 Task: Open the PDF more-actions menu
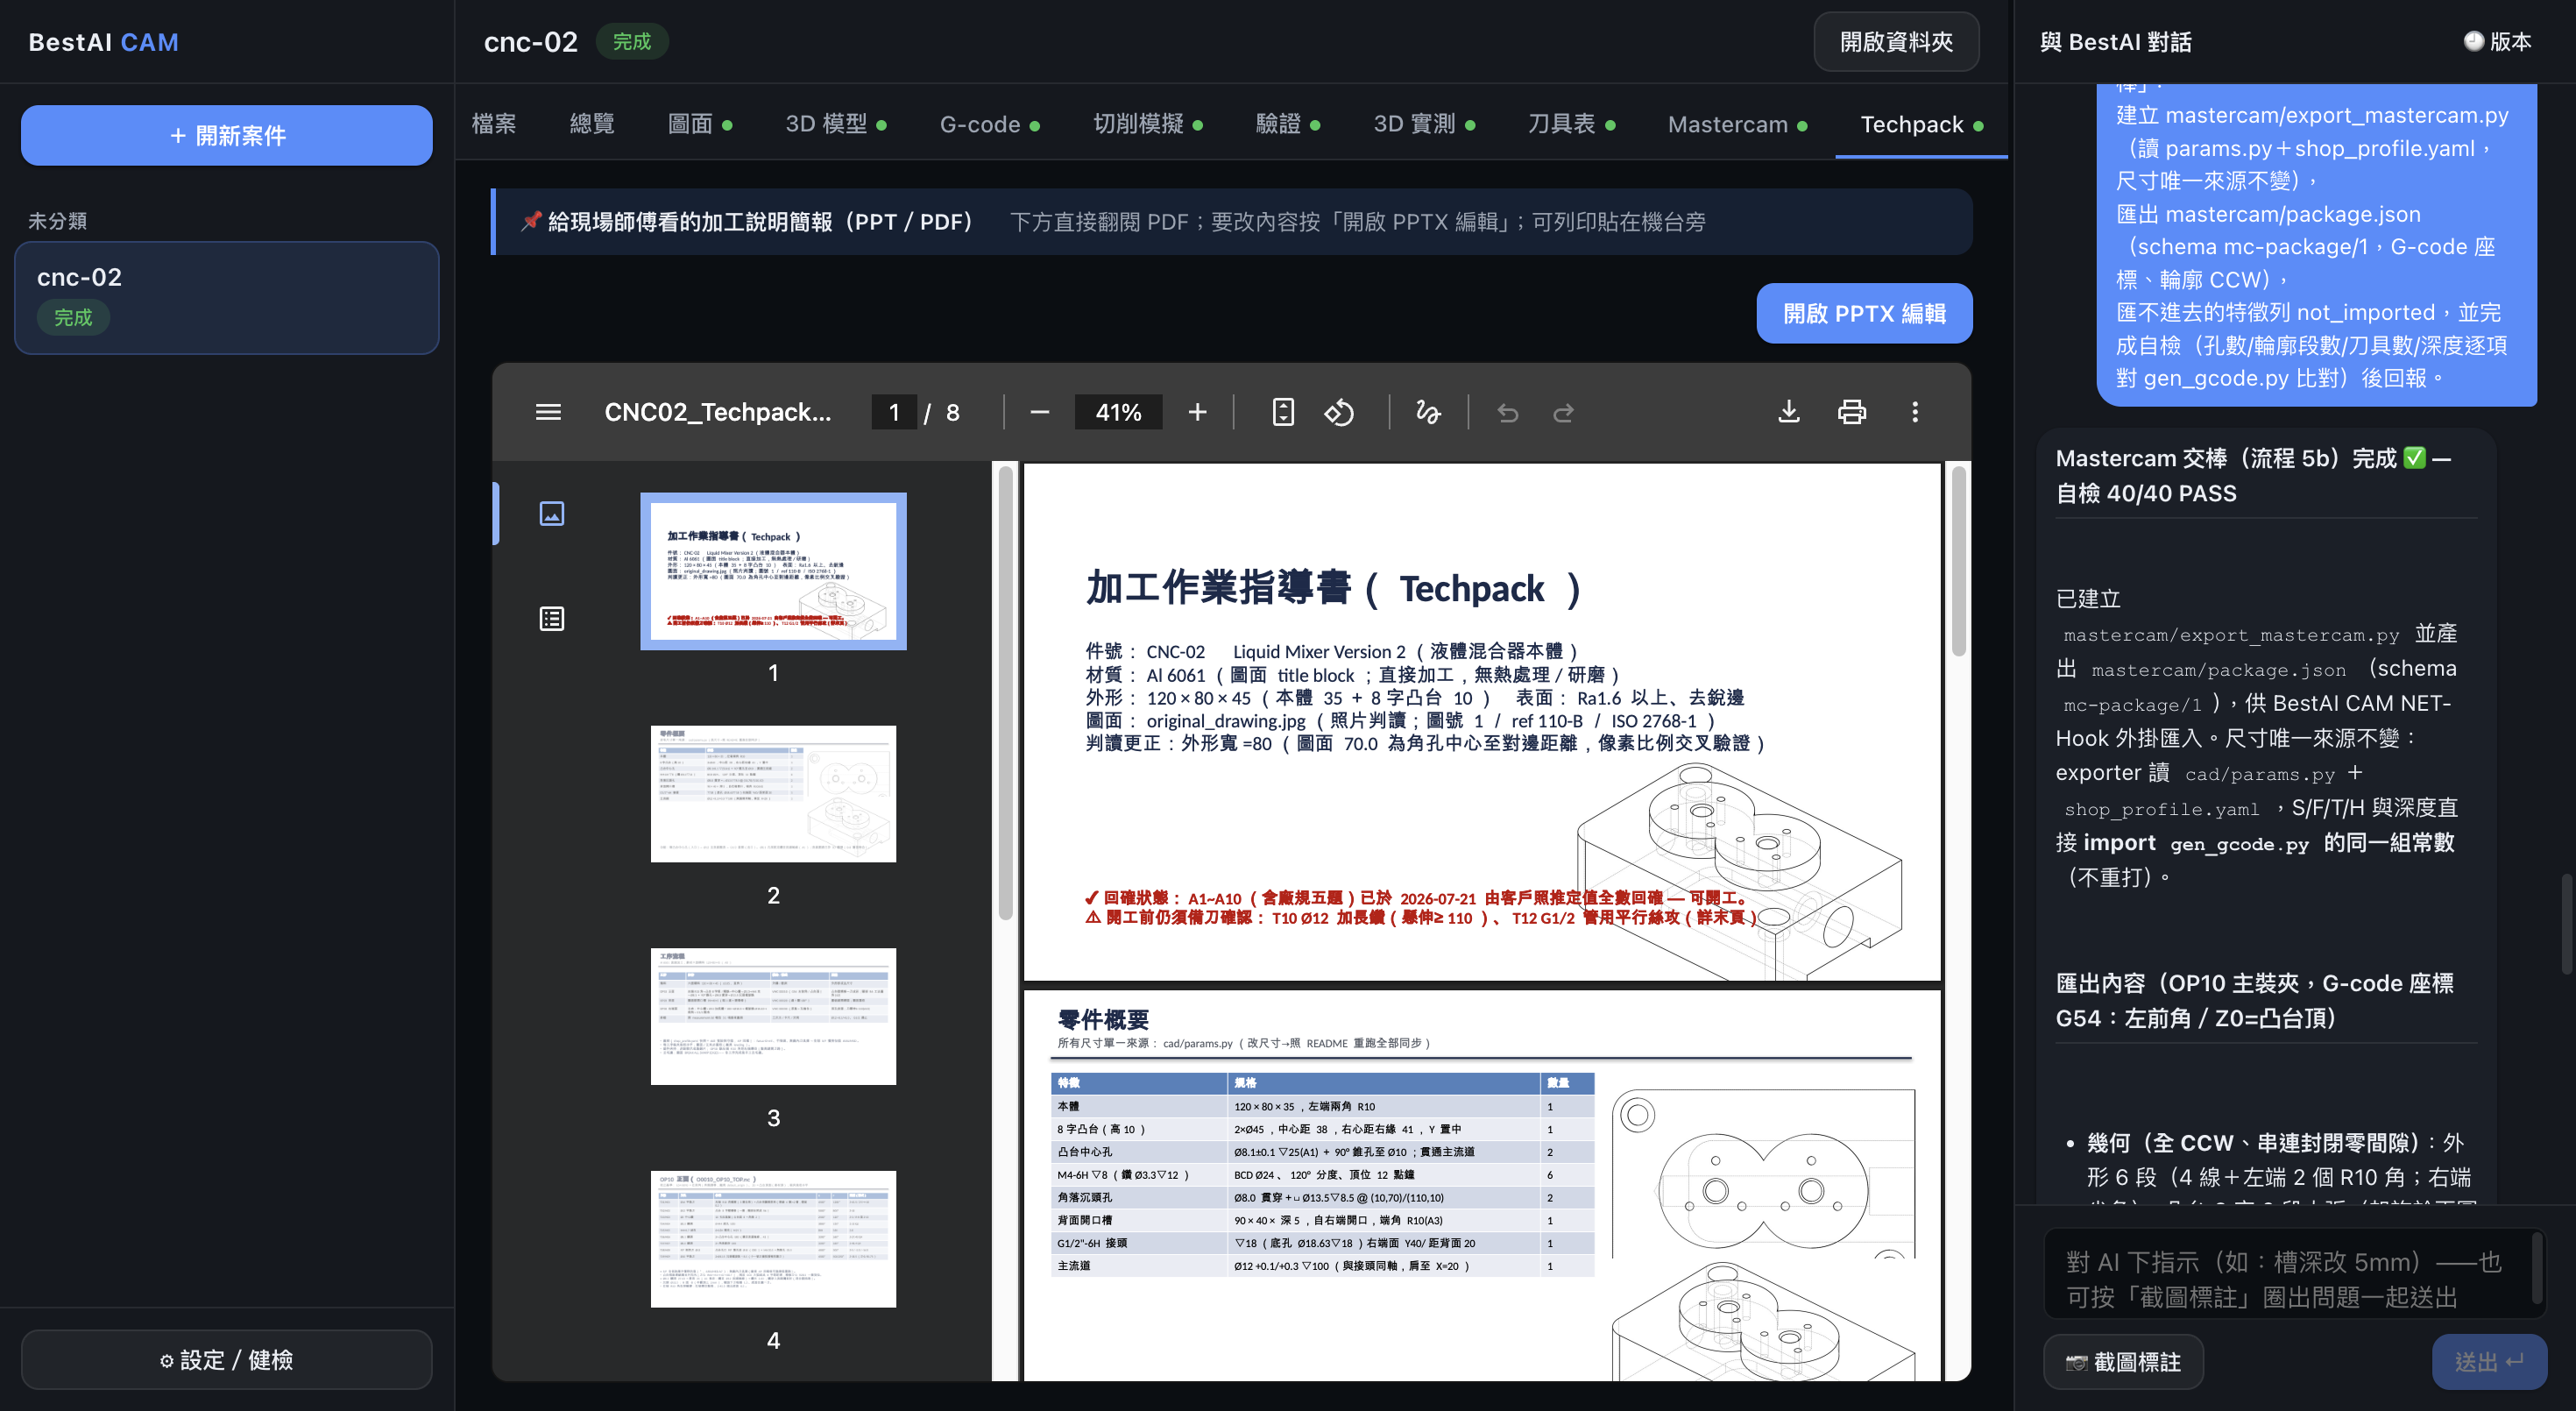pos(1915,412)
